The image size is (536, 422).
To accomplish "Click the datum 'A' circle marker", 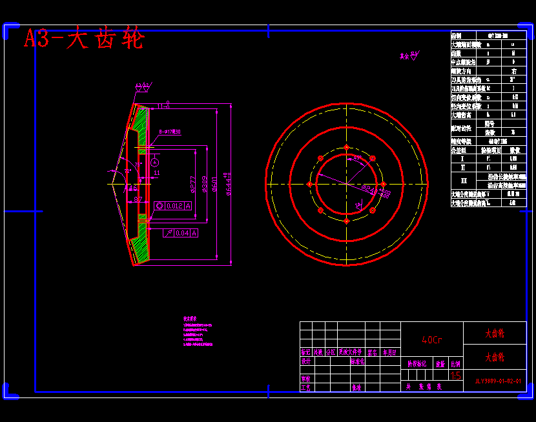I will point(154,163).
